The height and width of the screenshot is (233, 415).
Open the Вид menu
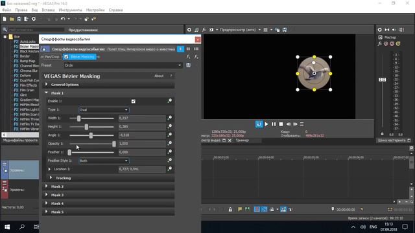(34, 10)
